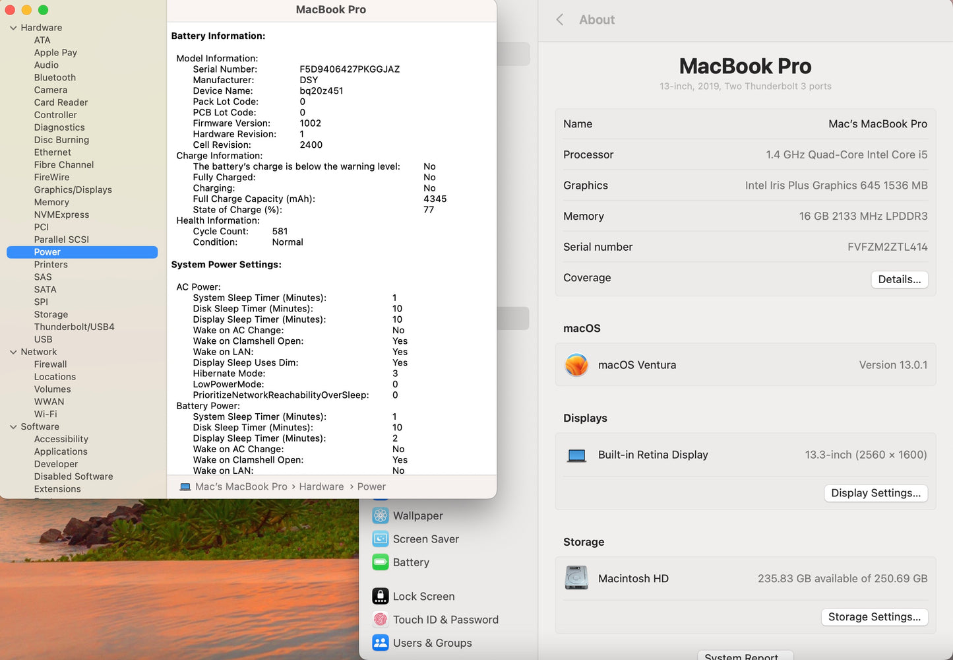Select Bluetooth in the Hardware list
The width and height of the screenshot is (953, 660).
click(55, 77)
